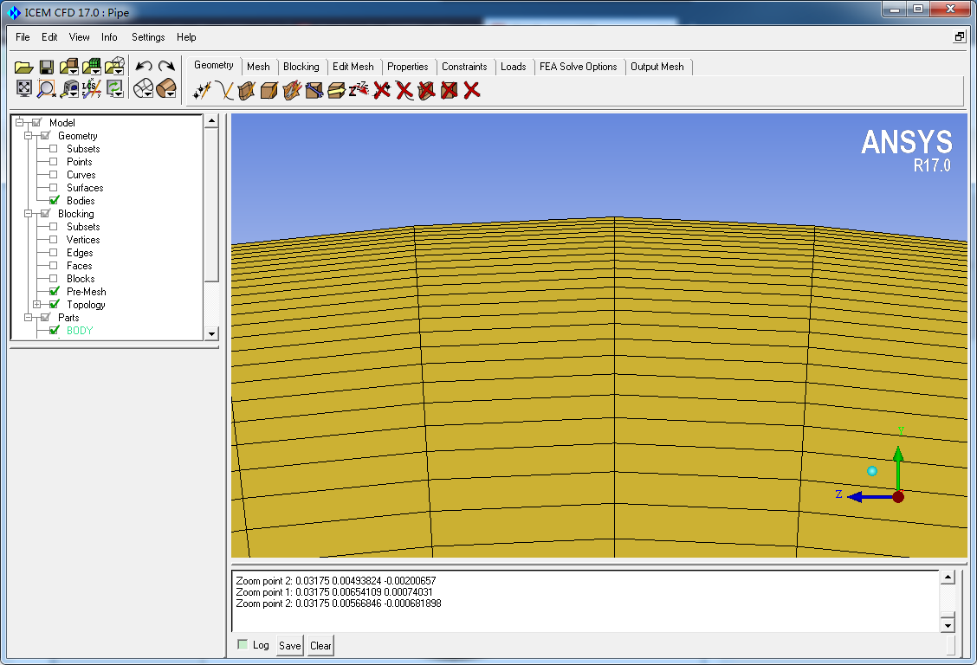Uncheck the Pre-Mesh checkbox
Viewport: 977px width, 665px height.
[x=55, y=292]
